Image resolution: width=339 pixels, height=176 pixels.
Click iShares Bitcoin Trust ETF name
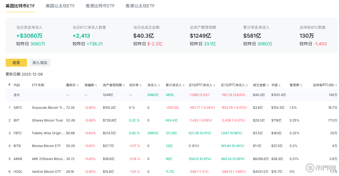pos(48,120)
